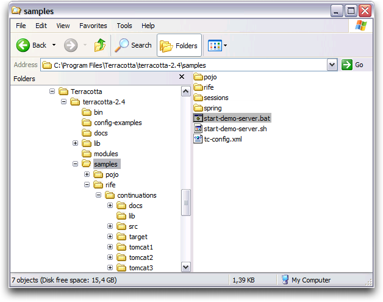Open the Views button icon
The image size is (383, 302).
click(x=215, y=45)
